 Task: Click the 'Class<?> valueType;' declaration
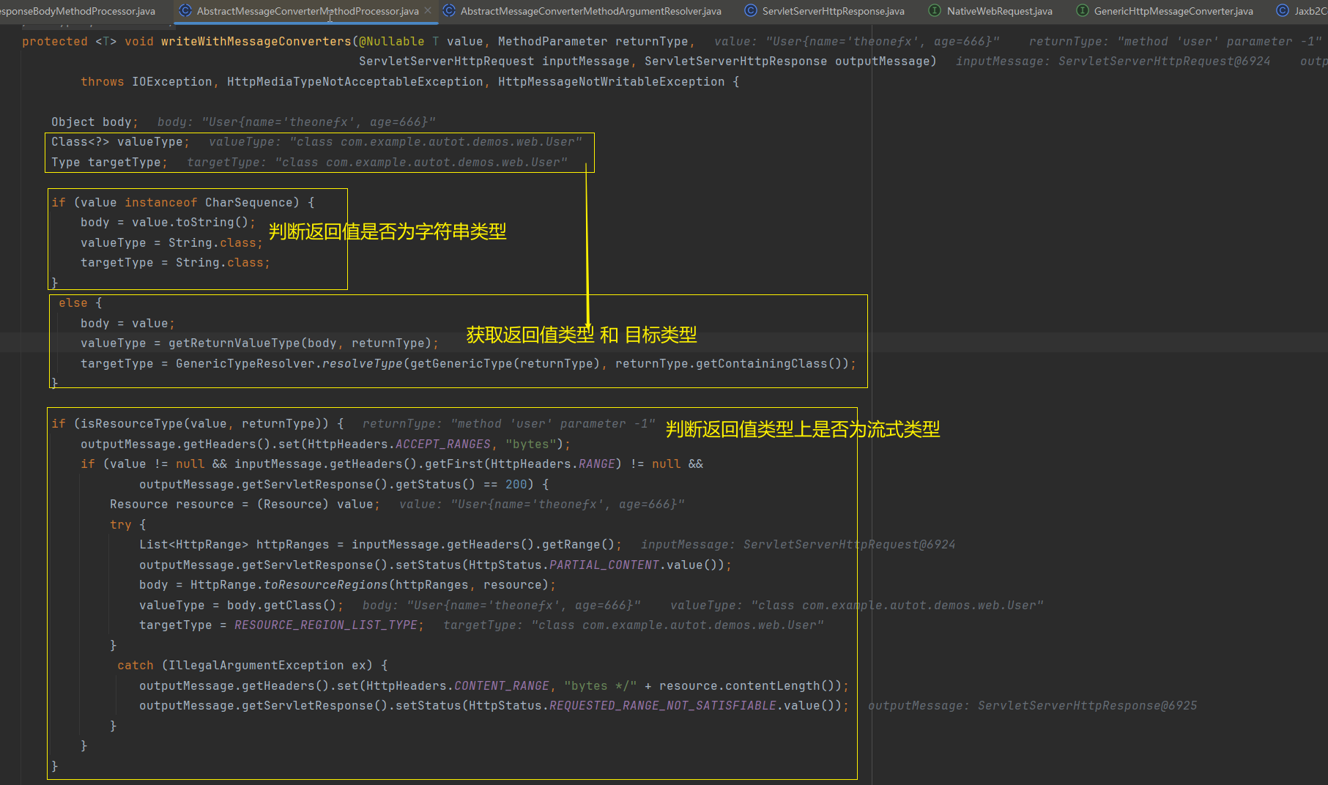[121, 142]
